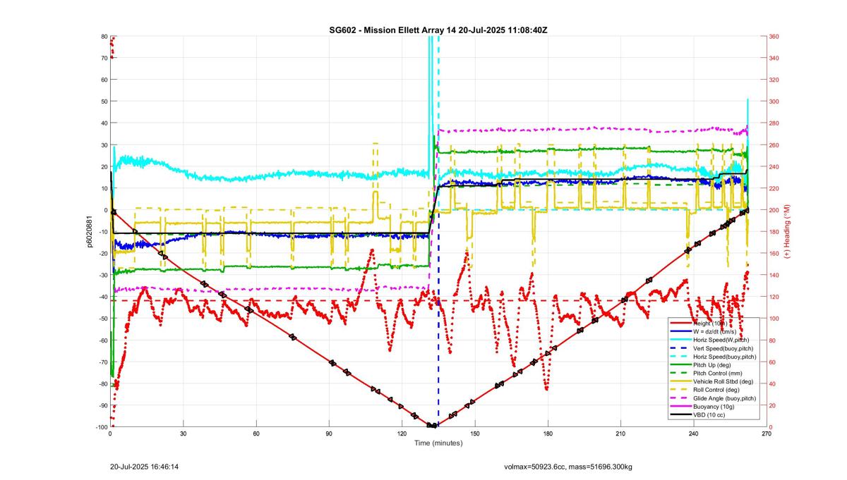Click the heading axis tick label "280"
Screen dimensions: 847x480
pyautogui.click(x=776, y=123)
